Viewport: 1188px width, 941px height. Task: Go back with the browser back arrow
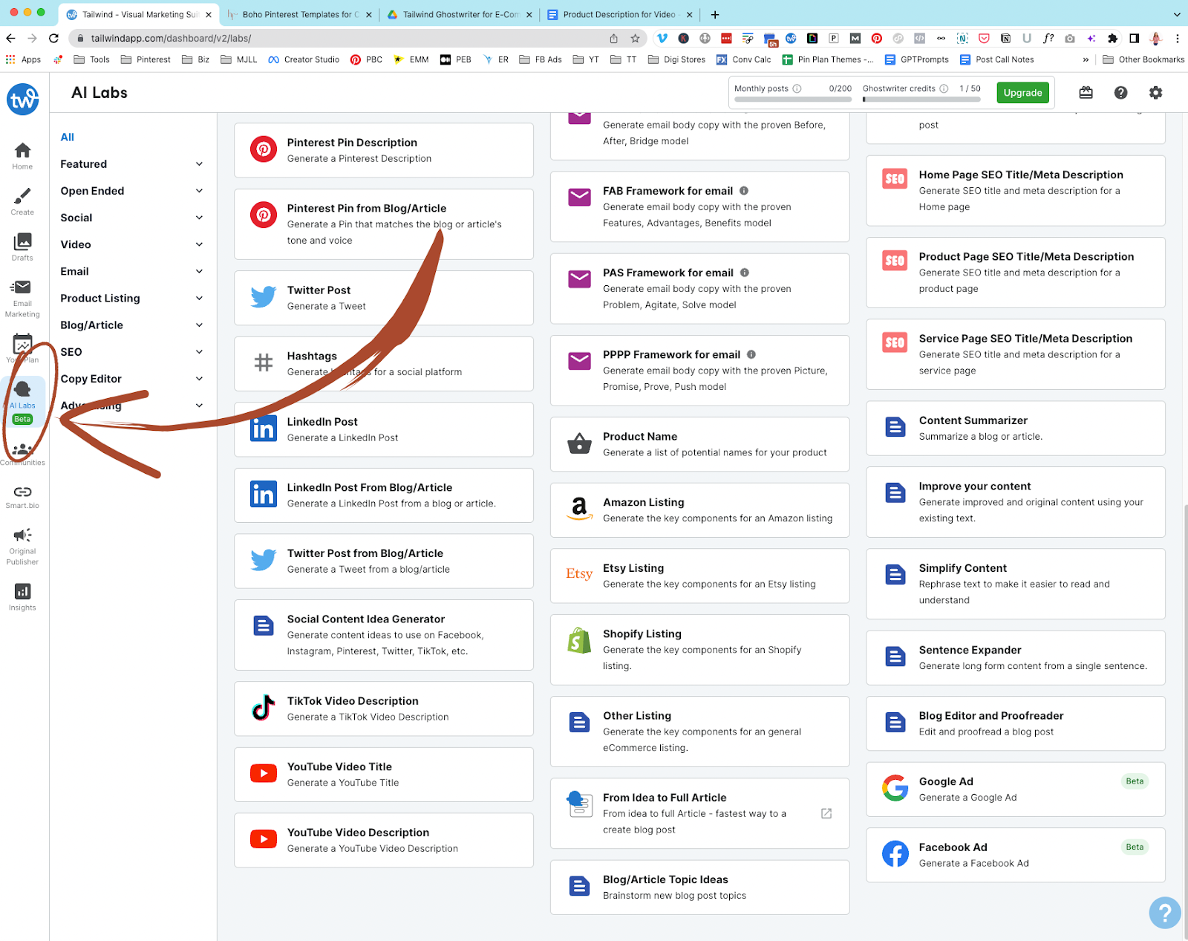click(10, 39)
